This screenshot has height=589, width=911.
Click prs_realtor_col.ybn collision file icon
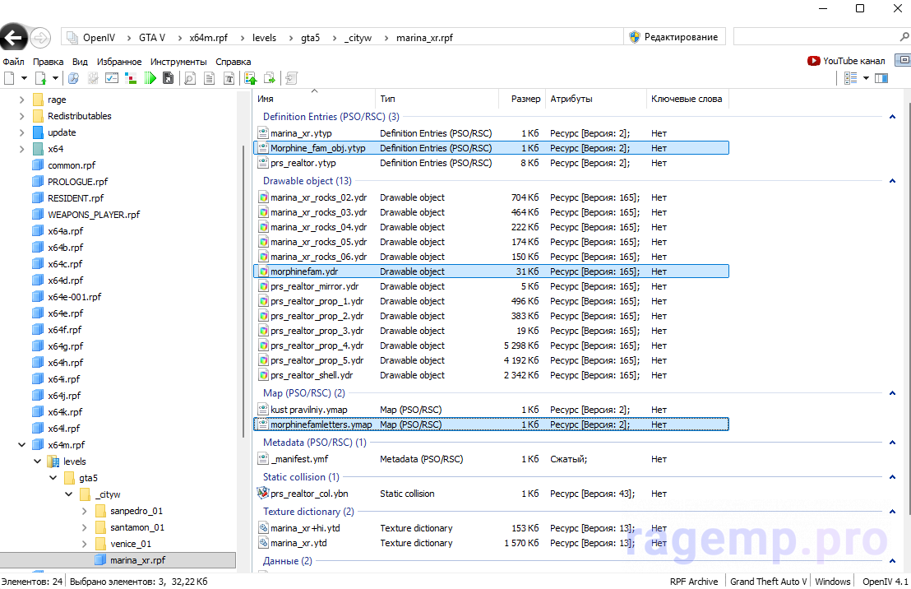tap(263, 494)
